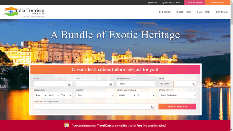
Task: Click 'Dream destinations tailormade just for you!' banner
Action: (x=115, y=69)
